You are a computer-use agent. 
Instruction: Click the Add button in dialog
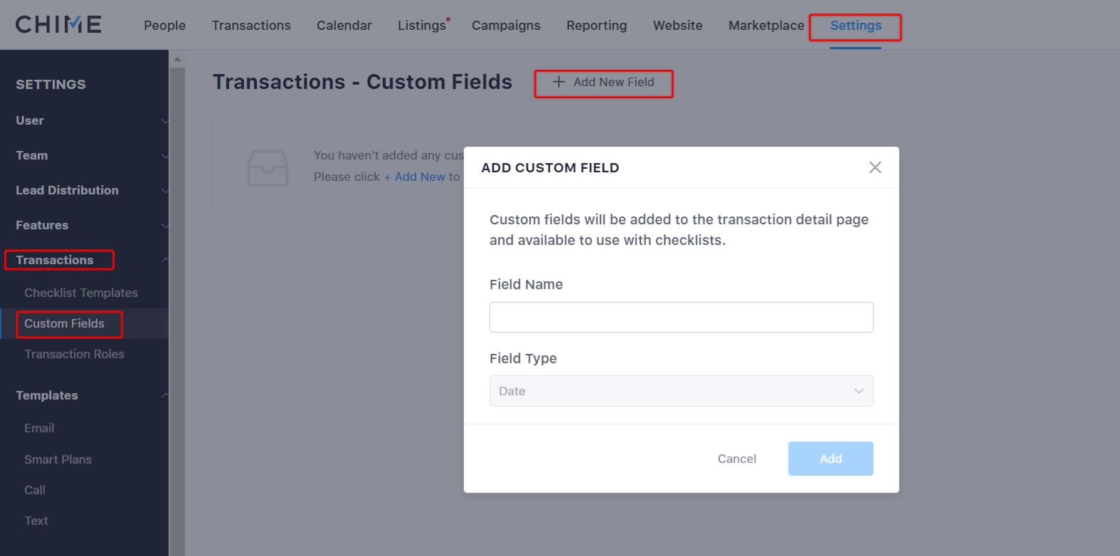830,458
